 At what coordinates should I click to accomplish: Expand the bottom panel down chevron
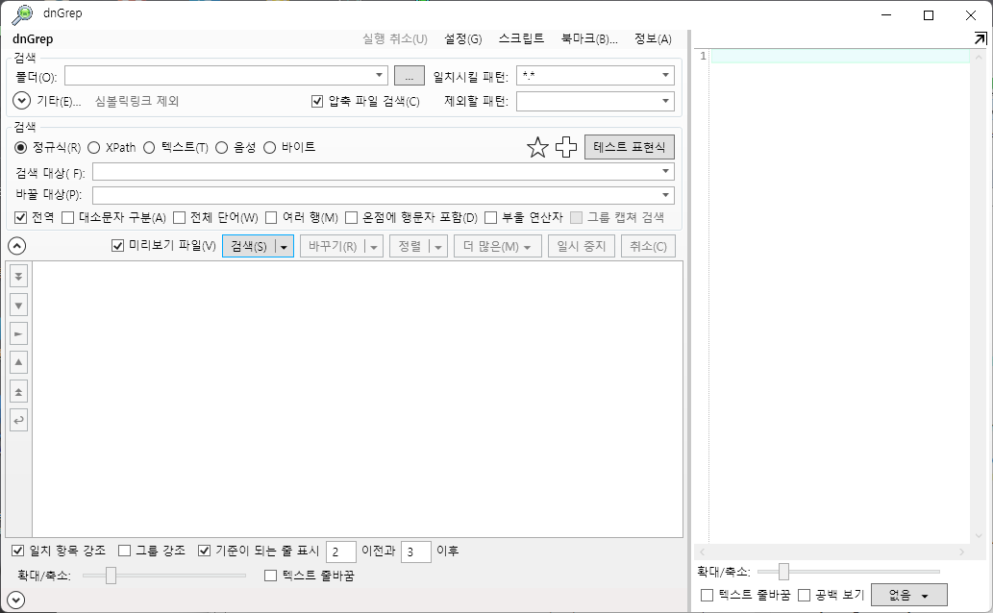(15, 600)
